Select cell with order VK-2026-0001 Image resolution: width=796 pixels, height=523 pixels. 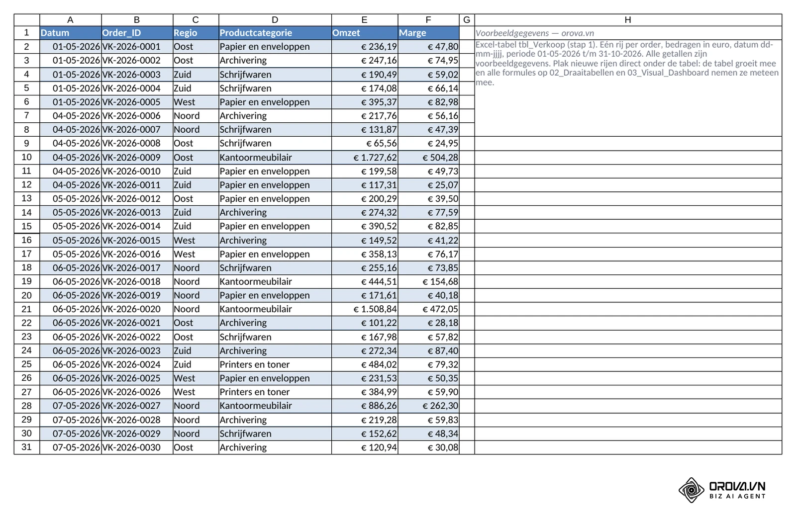point(137,47)
